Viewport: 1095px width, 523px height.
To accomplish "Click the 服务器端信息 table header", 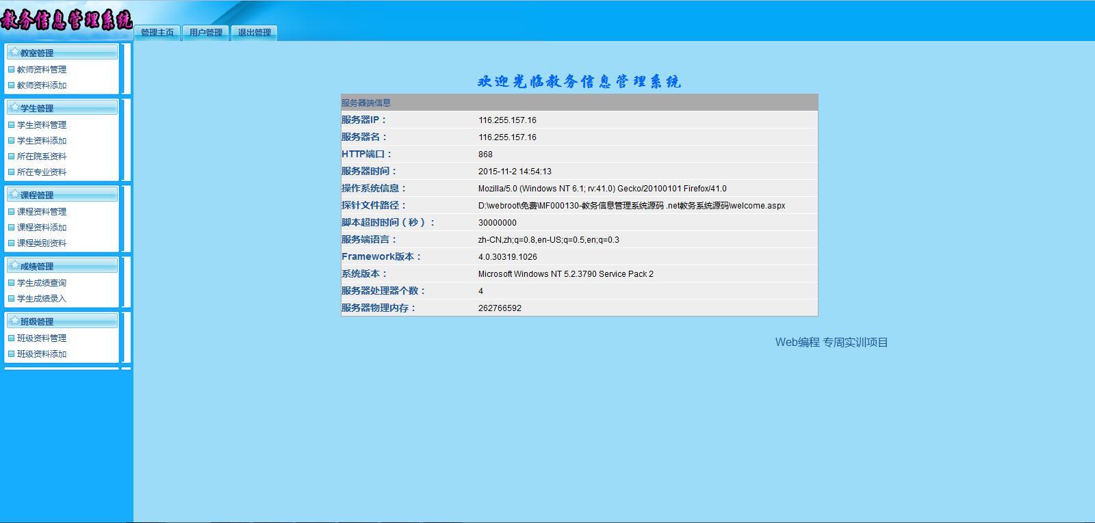I will click(580, 103).
